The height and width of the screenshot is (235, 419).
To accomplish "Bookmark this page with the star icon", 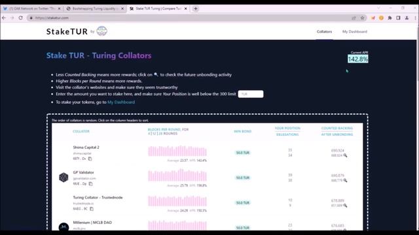I will [x=362, y=18].
